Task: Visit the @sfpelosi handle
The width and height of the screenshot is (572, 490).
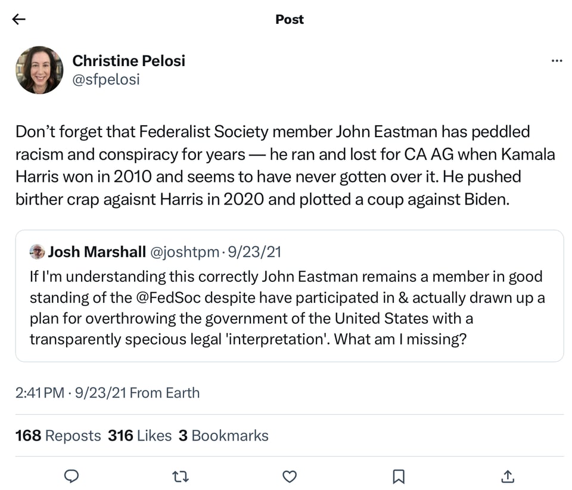Action: [x=106, y=79]
